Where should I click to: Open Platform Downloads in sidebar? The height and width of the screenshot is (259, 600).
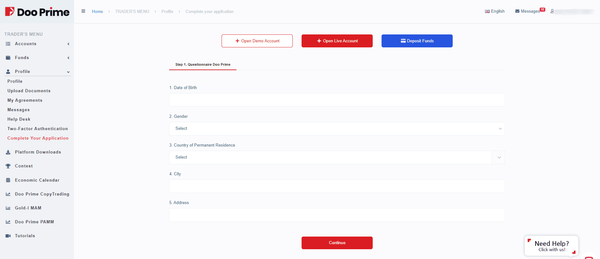click(38, 152)
